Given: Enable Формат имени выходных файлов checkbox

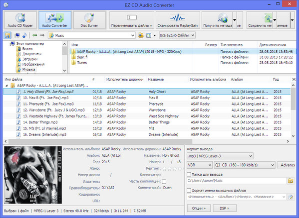Looking at the screenshot, I should pos(189,191).
